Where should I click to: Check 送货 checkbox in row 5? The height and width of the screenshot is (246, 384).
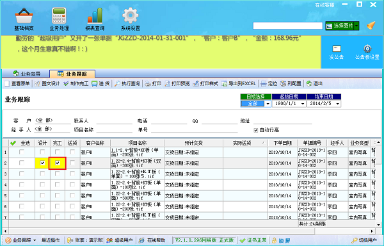tap(72, 195)
